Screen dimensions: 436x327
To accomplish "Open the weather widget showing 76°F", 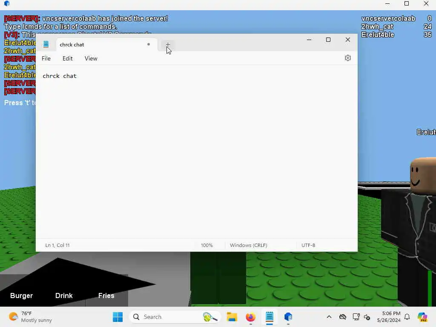I will (x=30, y=317).
